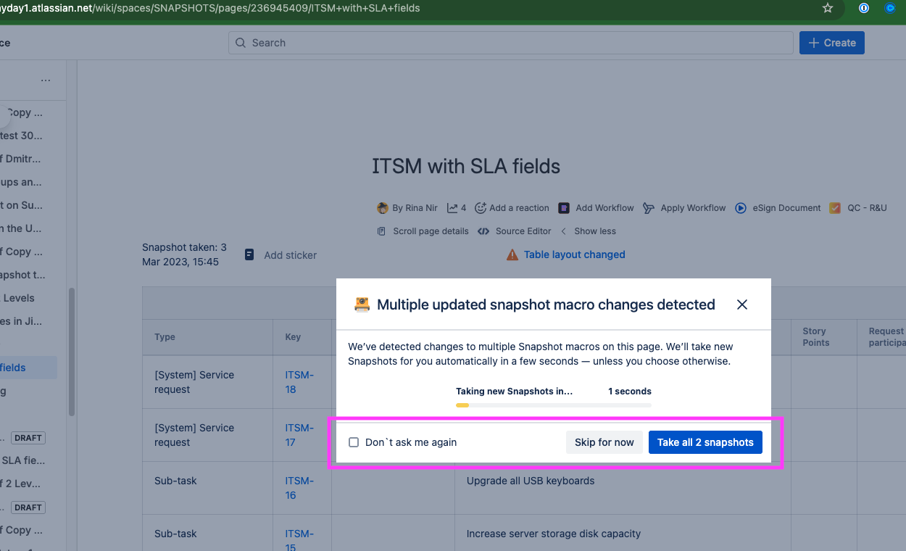This screenshot has height=551, width=906.
Task: Close the snapshot changes dialog
Action: click(742, 304)
